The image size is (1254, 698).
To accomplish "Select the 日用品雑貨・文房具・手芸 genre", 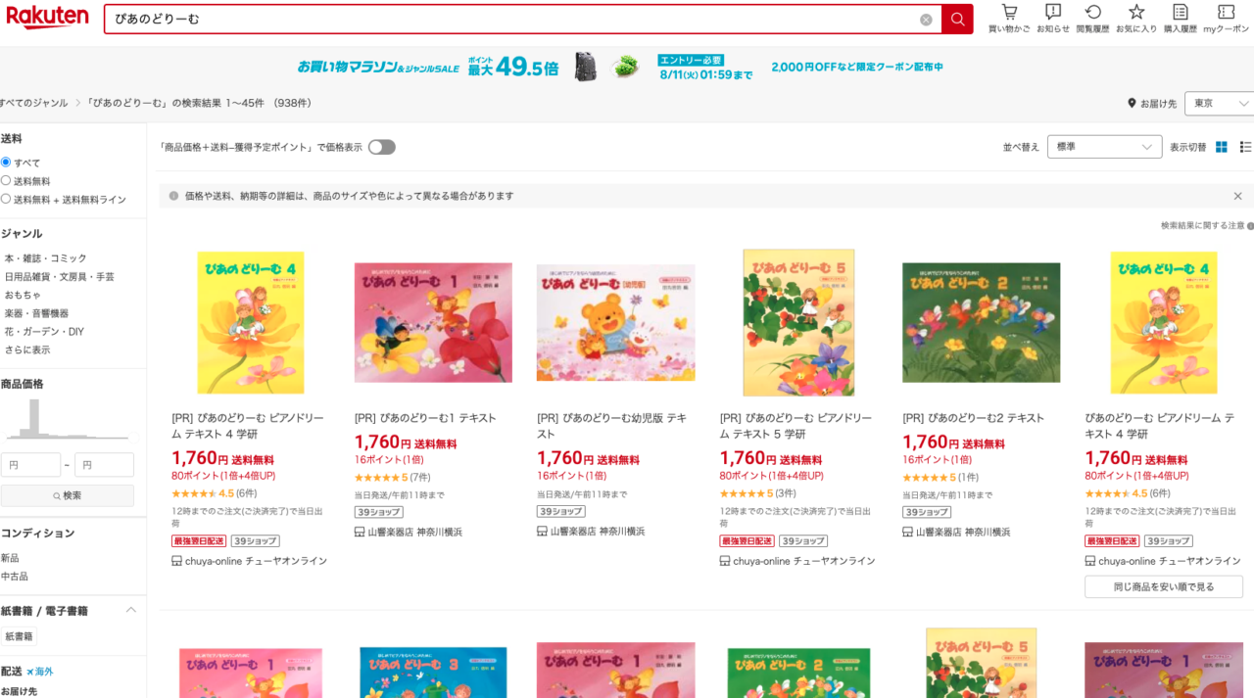I will [x=59, y=277].
